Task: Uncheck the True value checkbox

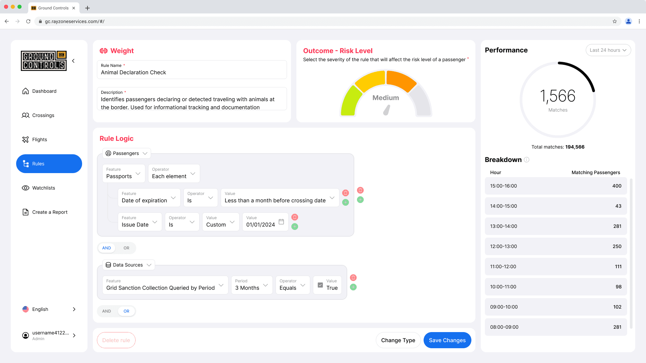Action: (320, 285)
